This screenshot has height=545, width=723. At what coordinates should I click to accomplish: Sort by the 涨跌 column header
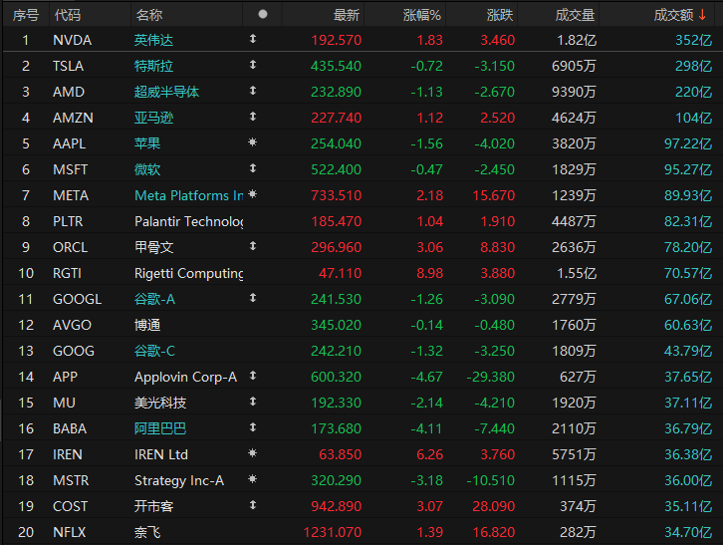500,15
